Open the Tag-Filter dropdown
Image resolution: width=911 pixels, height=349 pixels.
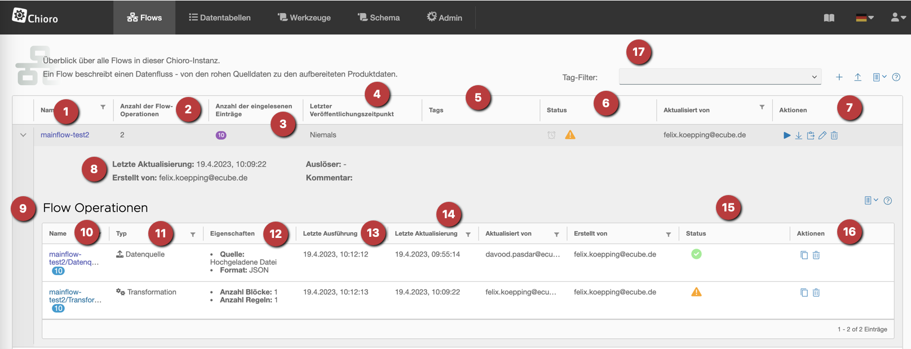719,77
